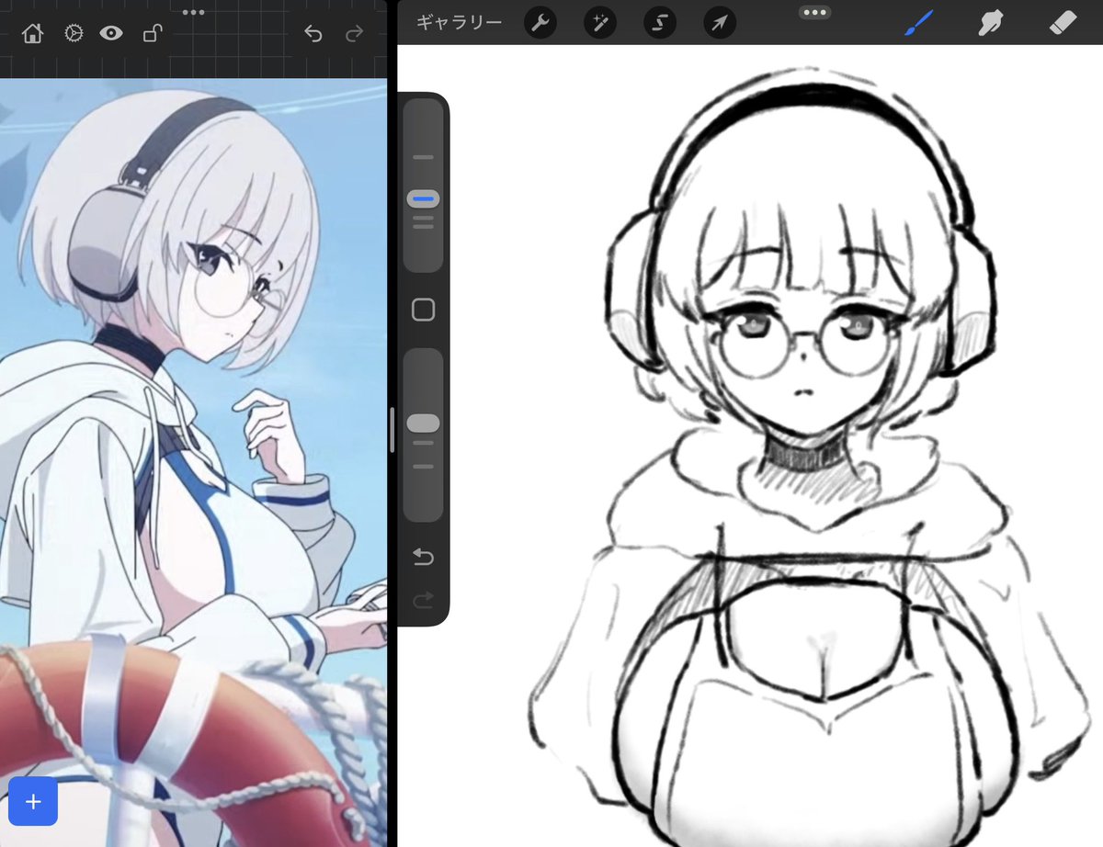Select Procreate Transform arrow tool
The width and height of the screenshot is (1103, 847).
click(x=720, y=22)
